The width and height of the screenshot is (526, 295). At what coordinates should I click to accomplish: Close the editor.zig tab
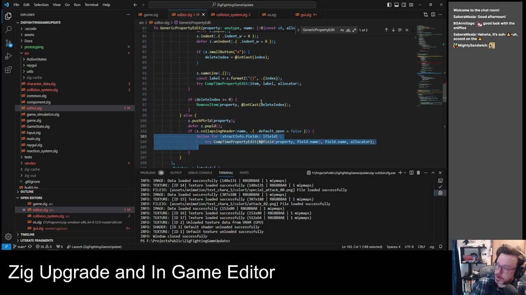click(203, 15)
